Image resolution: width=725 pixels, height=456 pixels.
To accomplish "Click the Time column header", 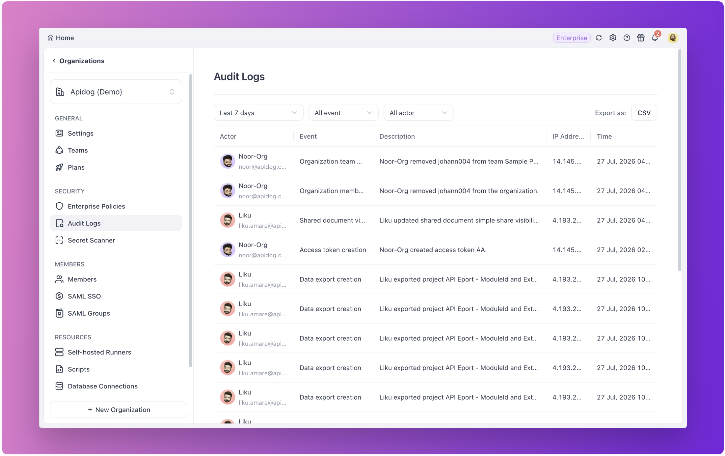I will [604, 136].
